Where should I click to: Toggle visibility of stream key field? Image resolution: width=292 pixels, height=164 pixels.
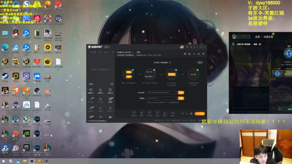tap(176, 98)
